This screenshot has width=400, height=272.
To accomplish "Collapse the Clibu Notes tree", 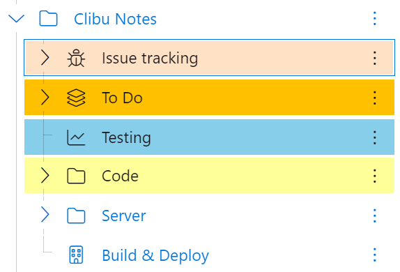I will pyautogui.click(x=16, y=18).
